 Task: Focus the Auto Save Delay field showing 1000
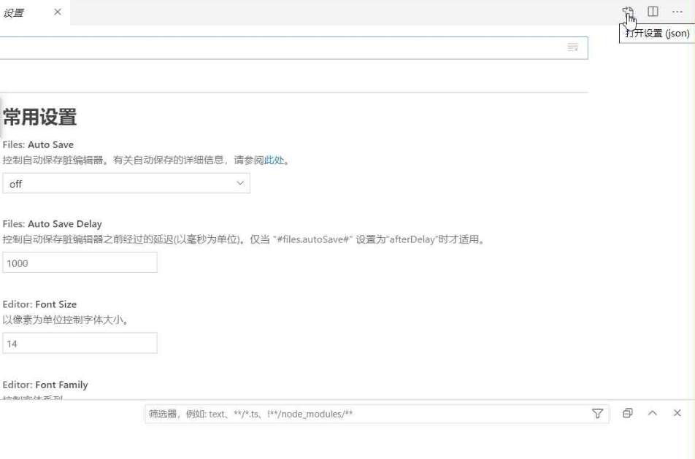click(x=79, y=263)
